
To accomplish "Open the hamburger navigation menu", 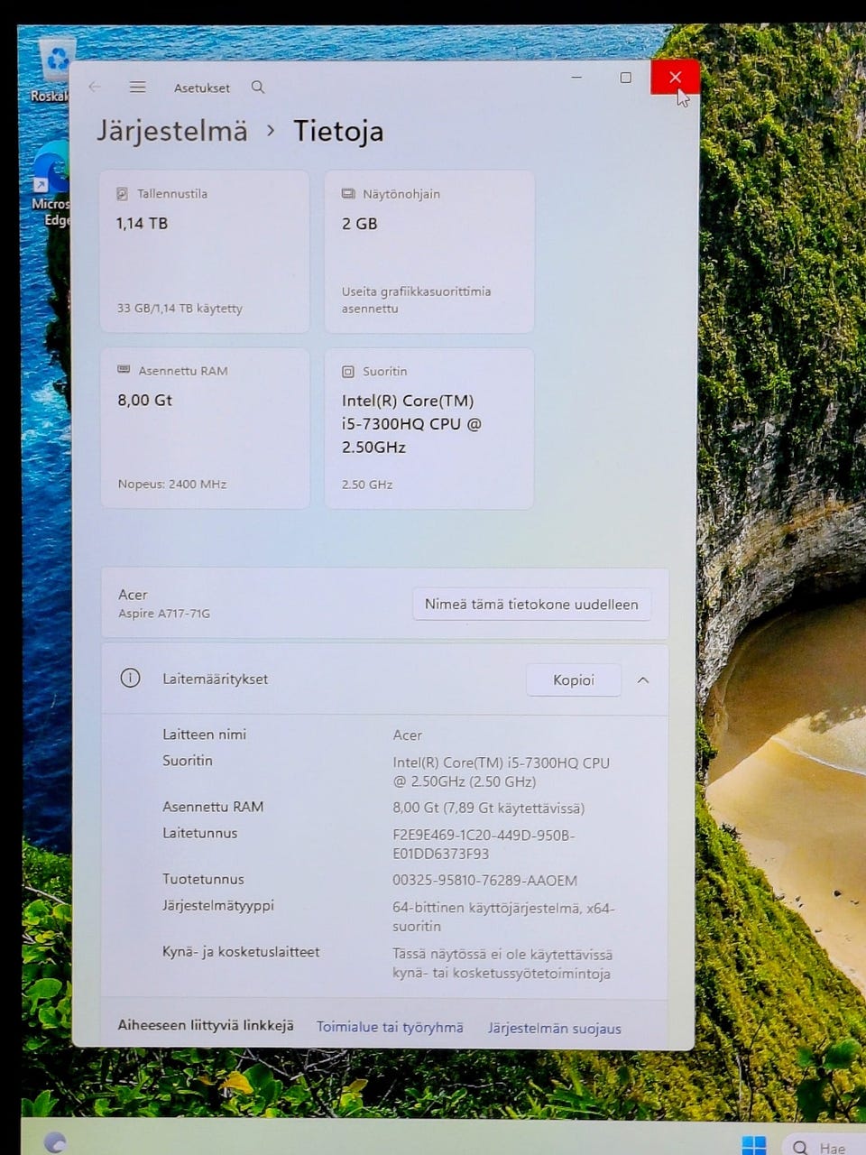I will tap(137, 88).
